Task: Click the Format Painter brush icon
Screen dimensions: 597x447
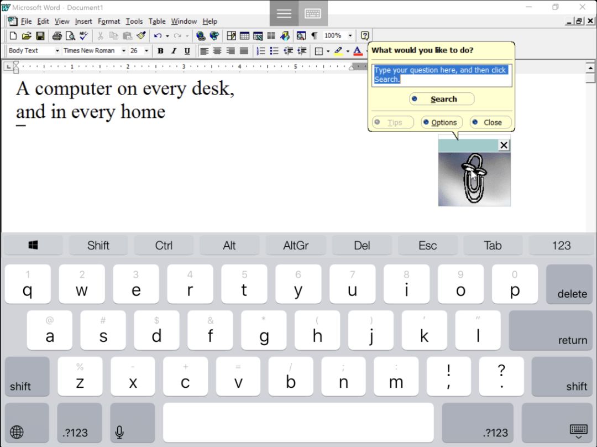Action: click(142, 36)
